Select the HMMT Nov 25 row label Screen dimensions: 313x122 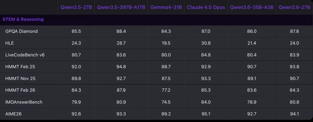click(20, 78)
